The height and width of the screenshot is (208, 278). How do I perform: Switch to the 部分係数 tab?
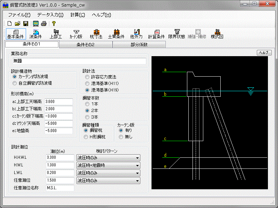pos(139,44)
